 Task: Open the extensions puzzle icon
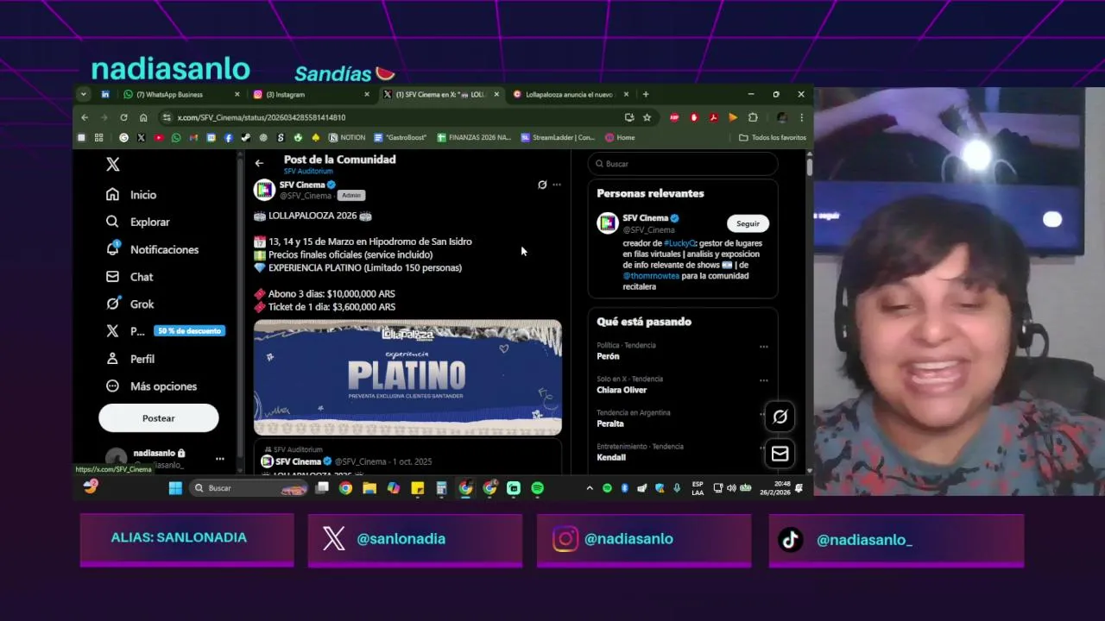[x=753, y=117]
